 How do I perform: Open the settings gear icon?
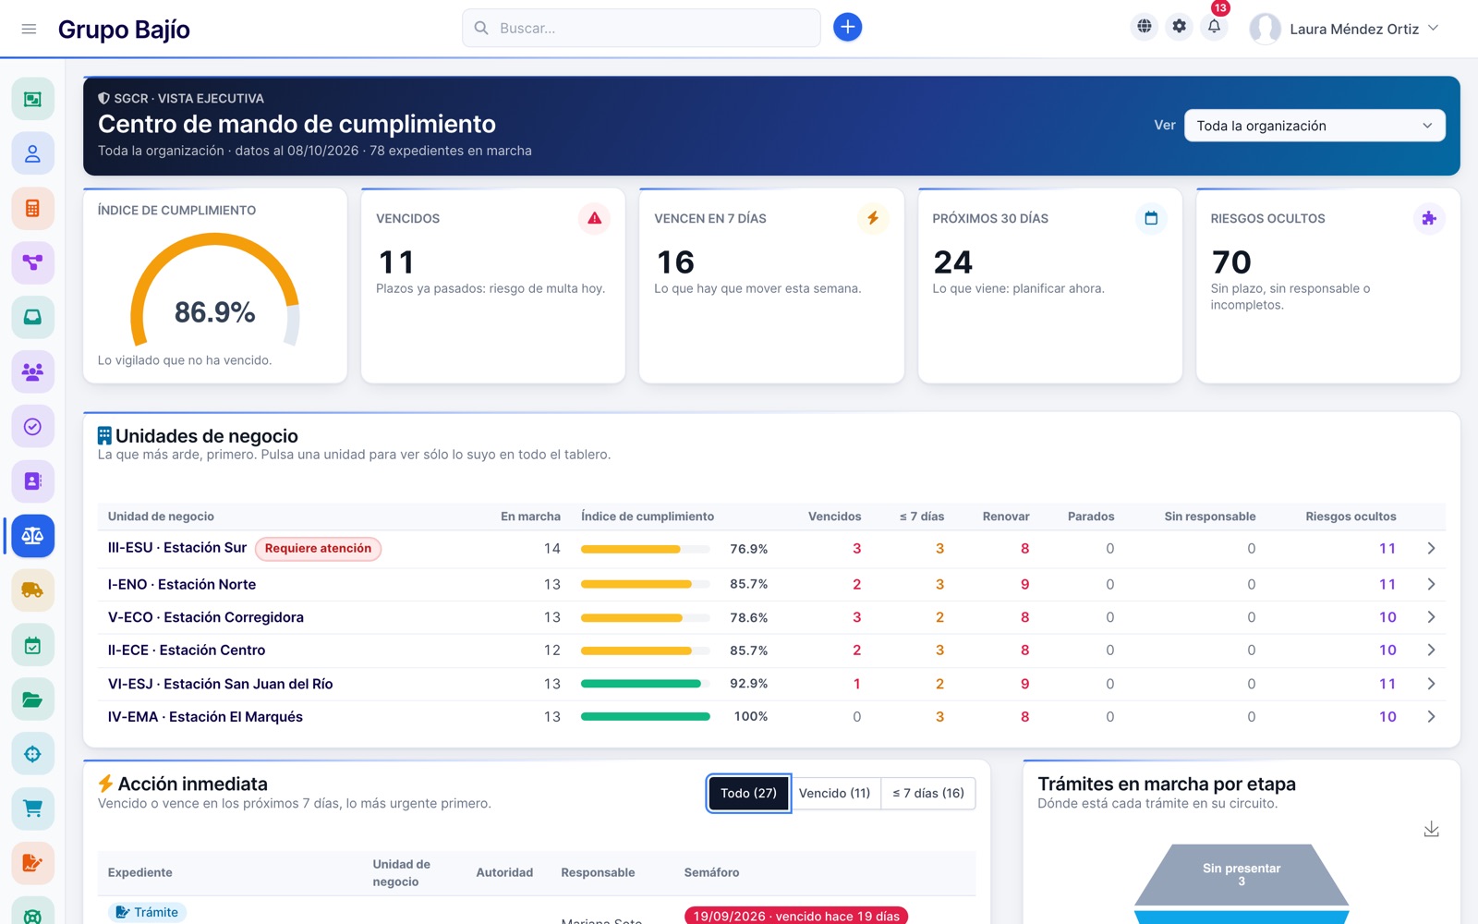point(1179,27)
